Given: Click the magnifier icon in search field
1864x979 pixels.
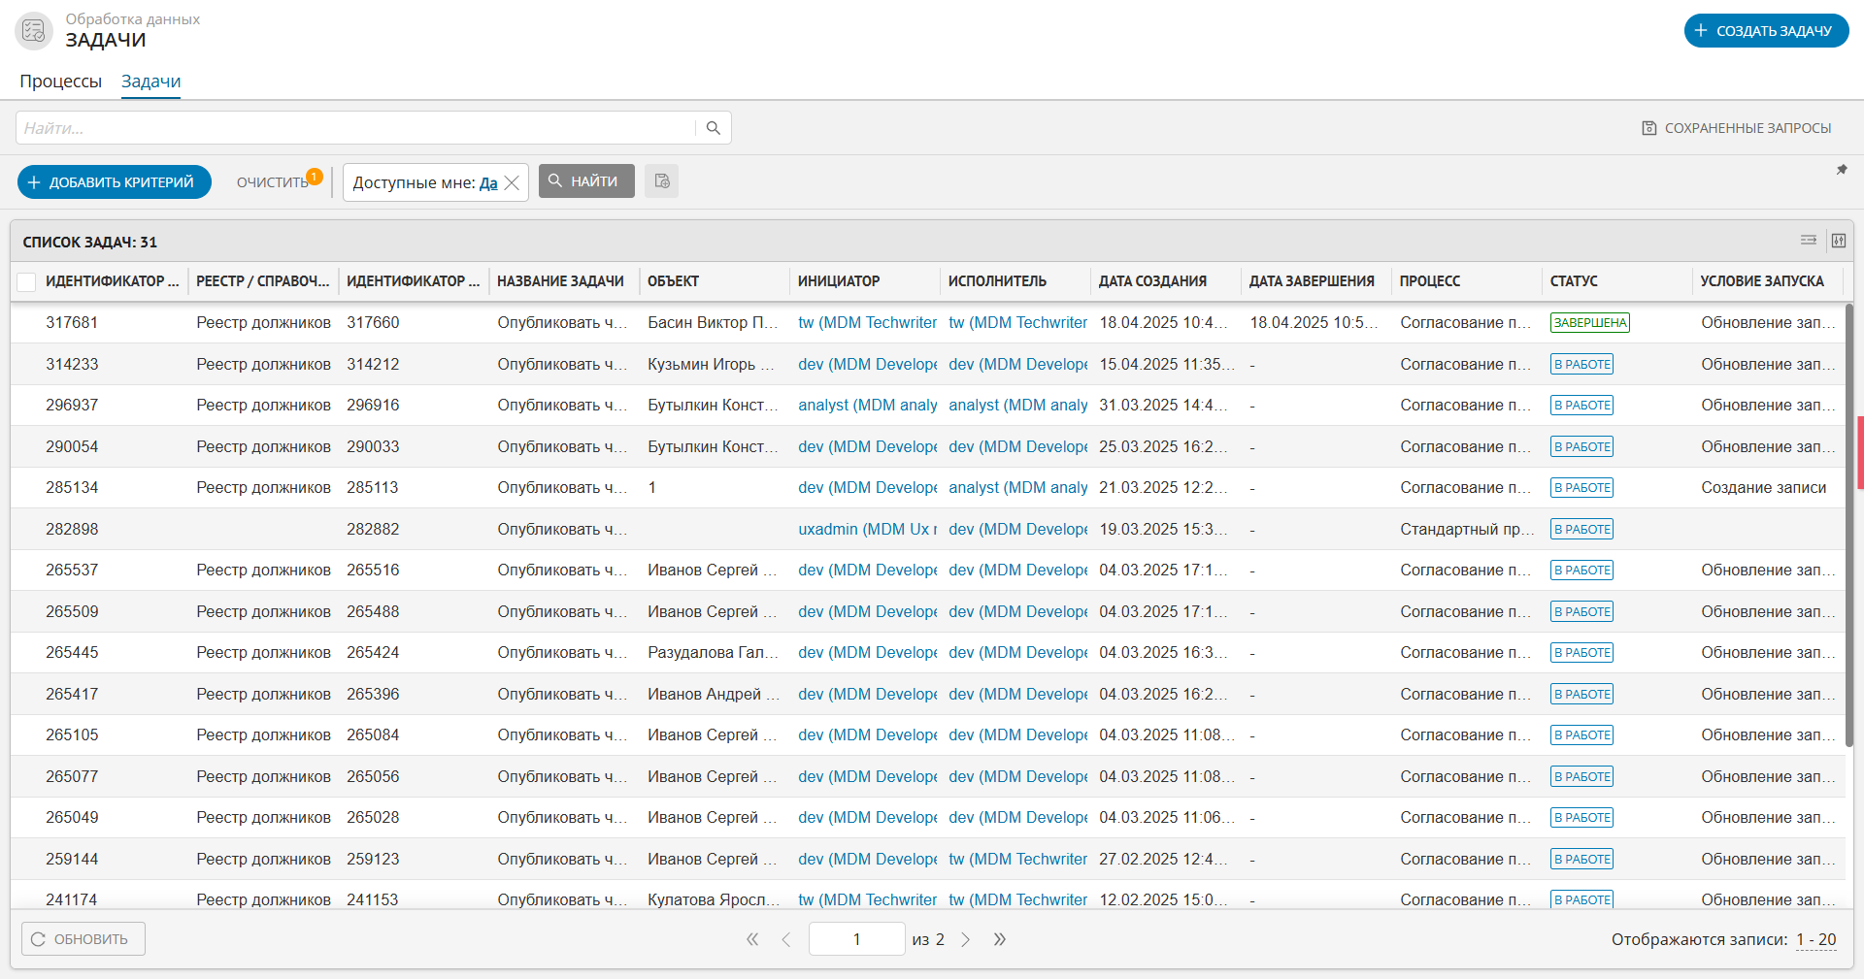Looking at the screenshot, I should coord(713,128).
